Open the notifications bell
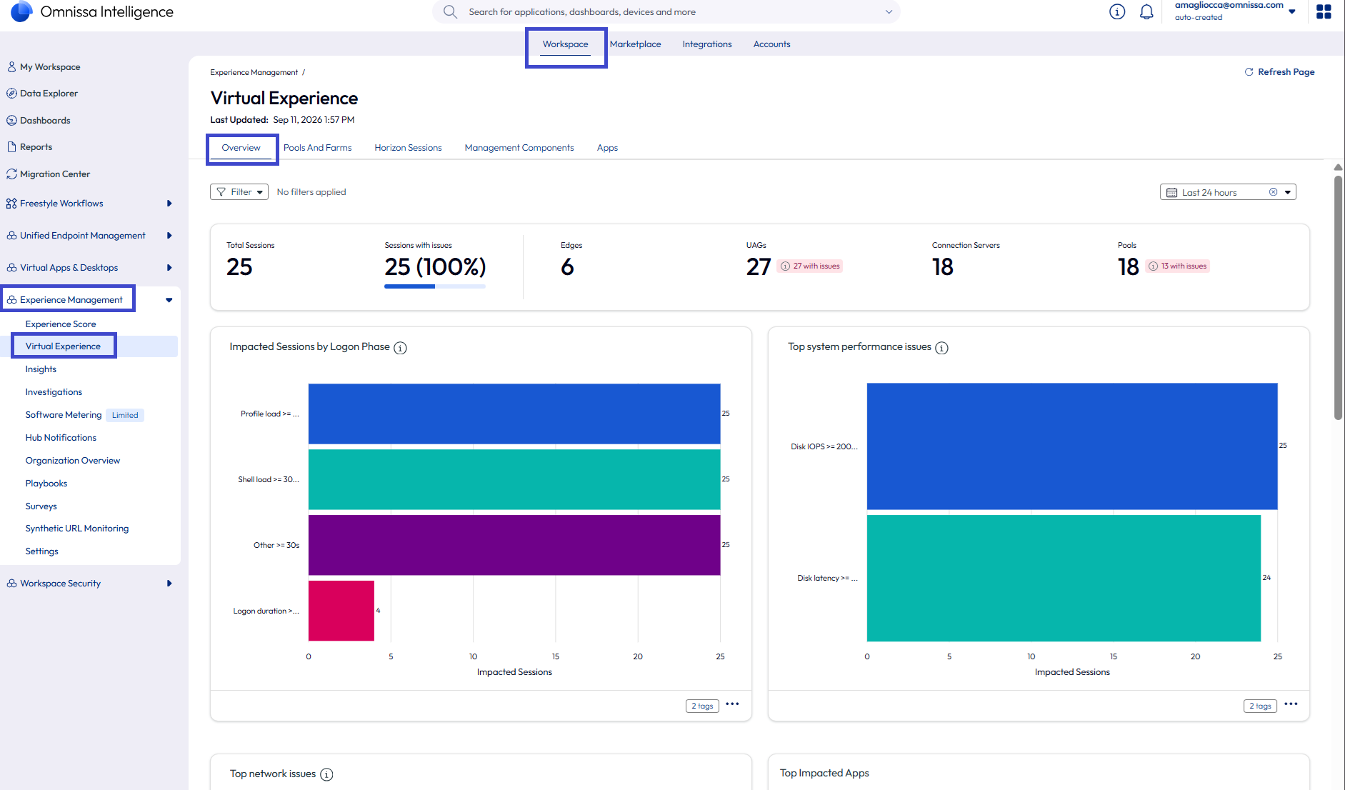Viewport: 1345px width, 790px height. click(1146, 11)
